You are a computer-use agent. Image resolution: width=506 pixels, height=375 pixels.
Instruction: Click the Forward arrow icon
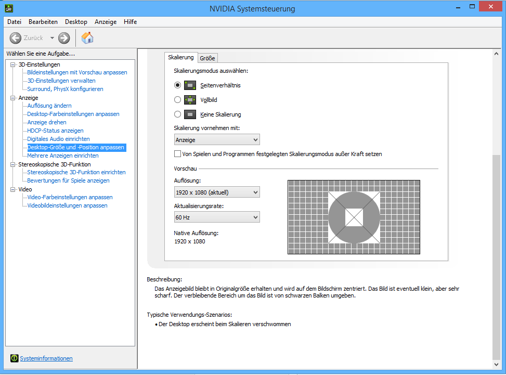click(x=64, y=38)
